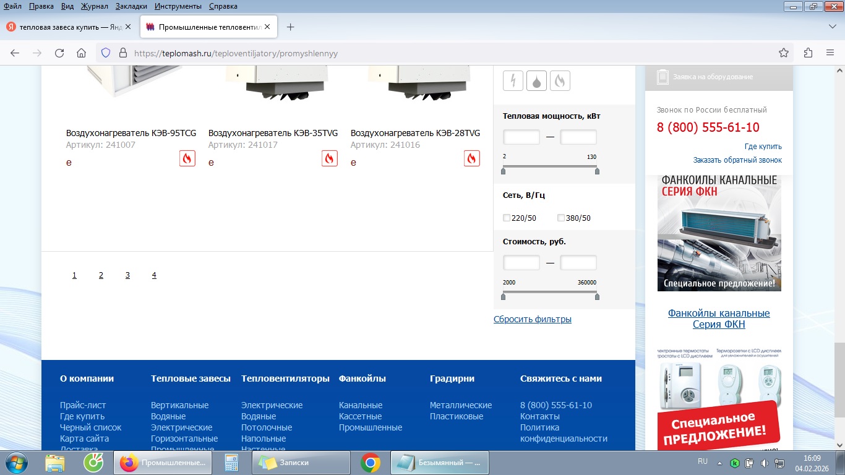Viewport: 845px width, 475px height.
Task: Click the Сбросить фильтры link
Action: (532, 319)
